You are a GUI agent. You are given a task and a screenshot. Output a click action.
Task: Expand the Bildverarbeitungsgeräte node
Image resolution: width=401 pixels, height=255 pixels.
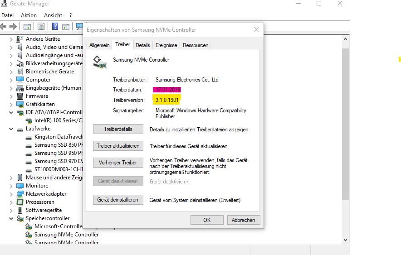(x=11, y=64)
